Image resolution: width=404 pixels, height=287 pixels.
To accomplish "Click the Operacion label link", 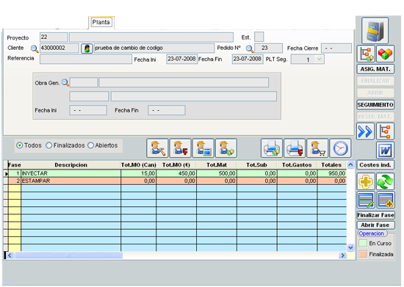I will [x=371, y=233].
